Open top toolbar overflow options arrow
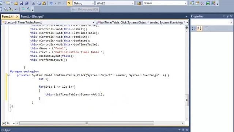 pos(218,4)
